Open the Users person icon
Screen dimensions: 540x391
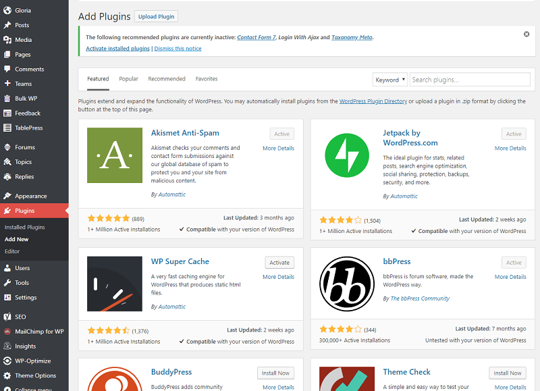click(7, 268)
